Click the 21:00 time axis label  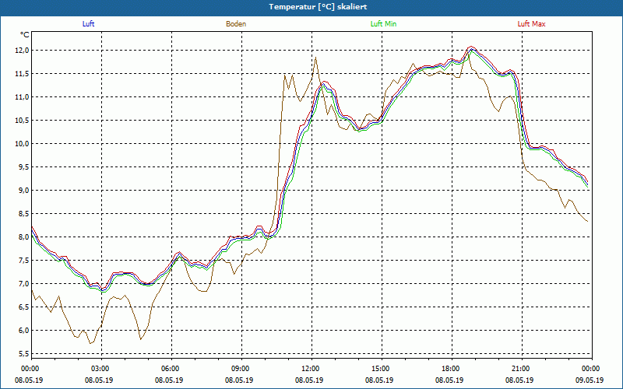519,369
